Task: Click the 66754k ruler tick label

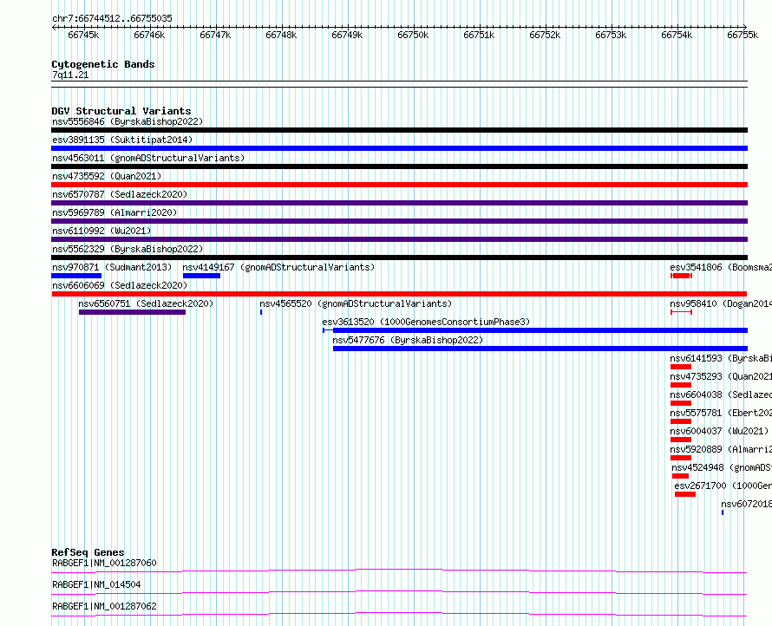Action: coord(677,35)
